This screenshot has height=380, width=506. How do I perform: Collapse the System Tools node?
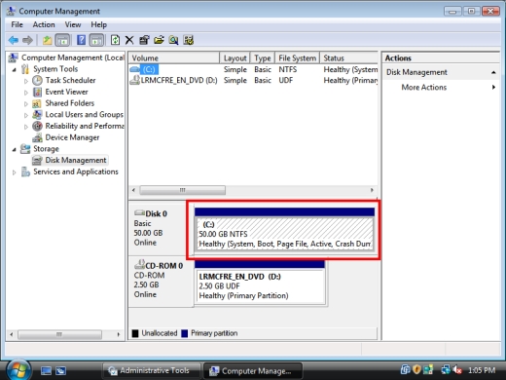pos(14,69)
